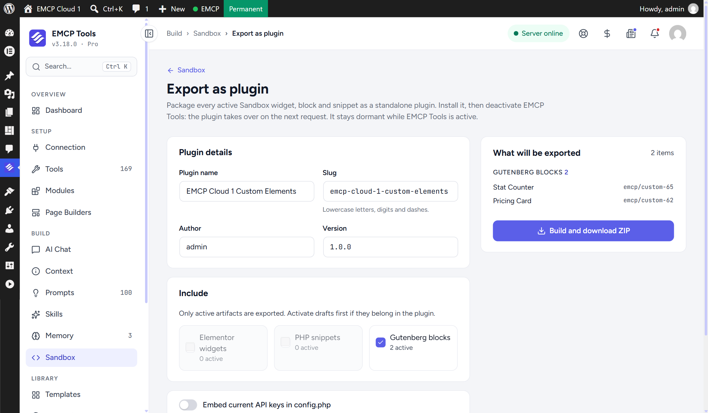708x413 pixels.
Task: Click Build in the breadcrumb
Action: click(x=174, y=33)
